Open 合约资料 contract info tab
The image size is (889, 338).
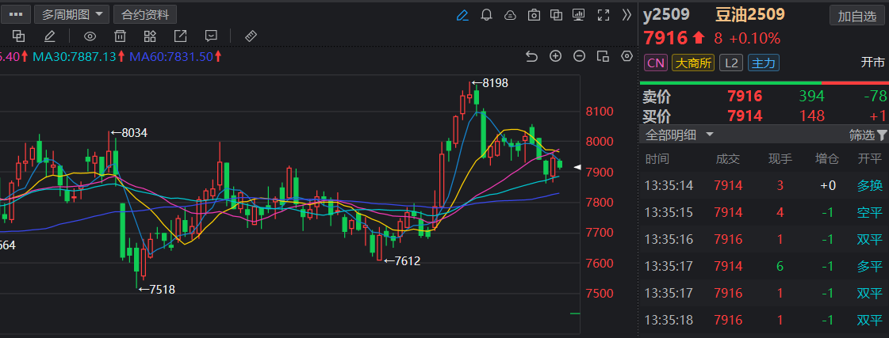coord(145,14)
